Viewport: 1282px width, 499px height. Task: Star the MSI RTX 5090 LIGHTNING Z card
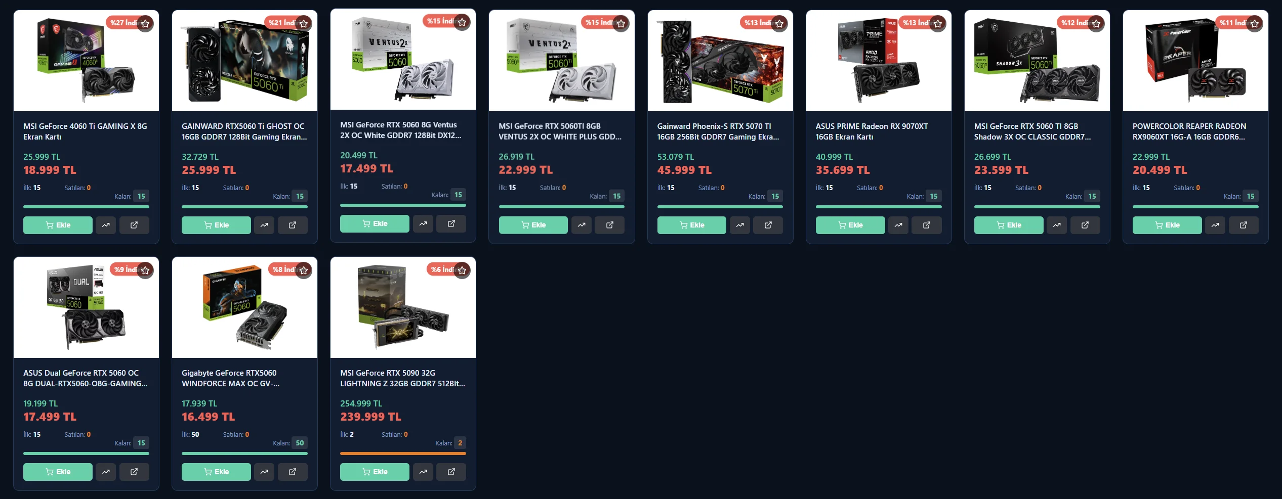pos(462,270)
